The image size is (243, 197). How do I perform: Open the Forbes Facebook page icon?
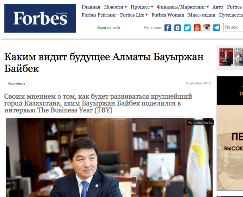[x=168, y=28]
